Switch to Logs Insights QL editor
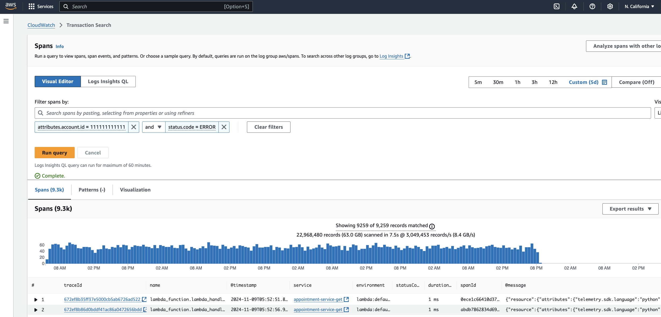 108,82
